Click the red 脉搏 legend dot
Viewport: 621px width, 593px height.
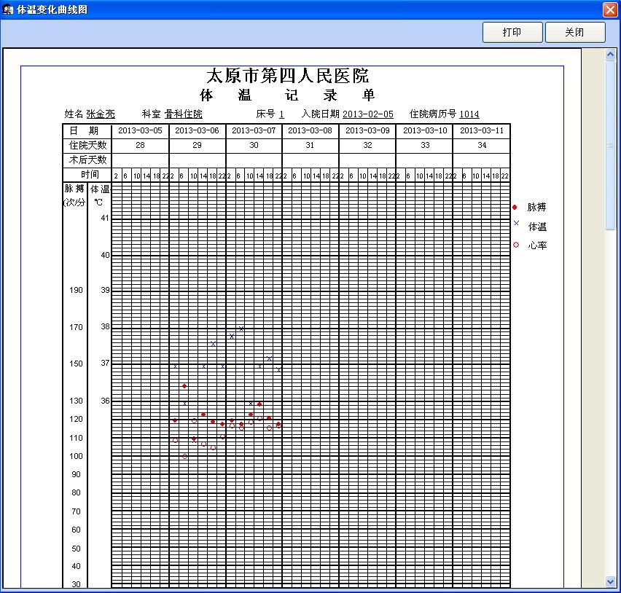click(515, 208)
